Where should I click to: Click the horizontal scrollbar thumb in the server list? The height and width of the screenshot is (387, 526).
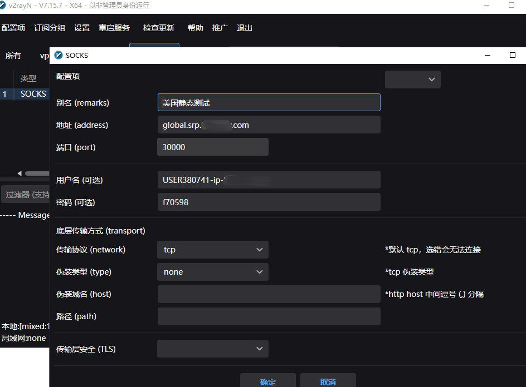point(37,173)
